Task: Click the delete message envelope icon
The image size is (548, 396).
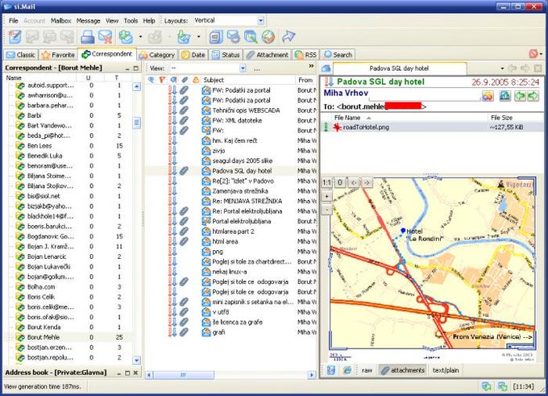Action: point(106,36)
